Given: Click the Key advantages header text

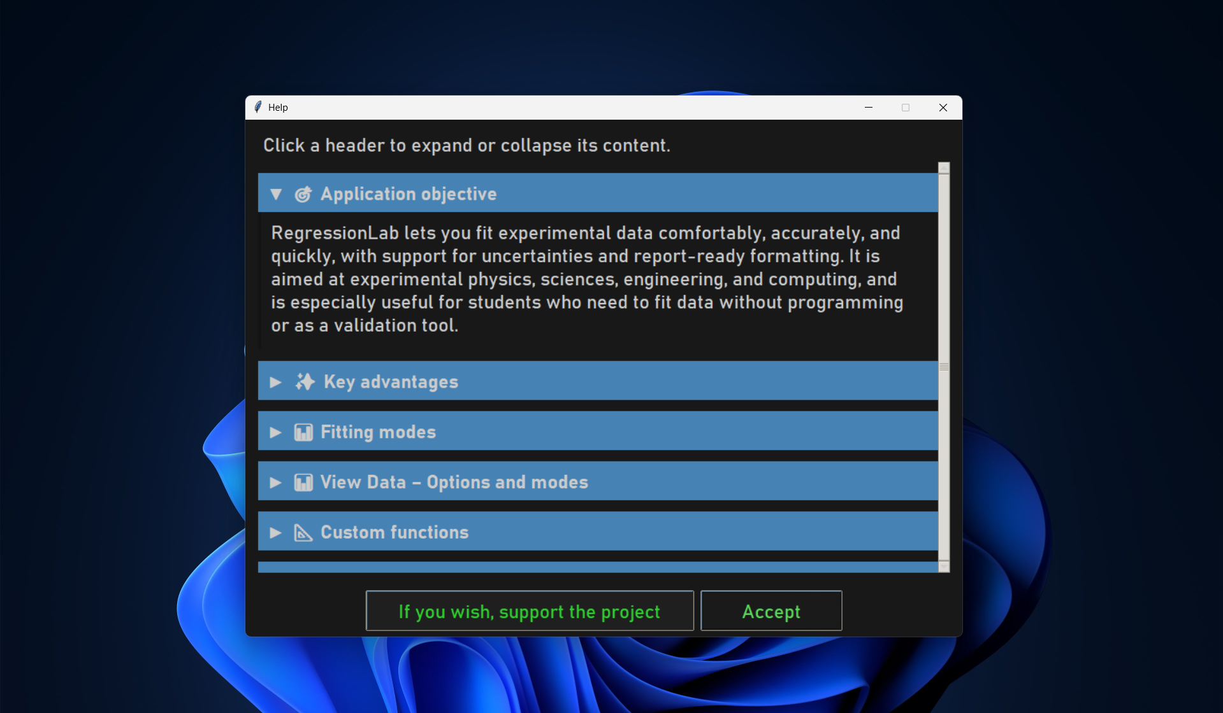Looking at the screenshot, I should (x=391, y=382).
